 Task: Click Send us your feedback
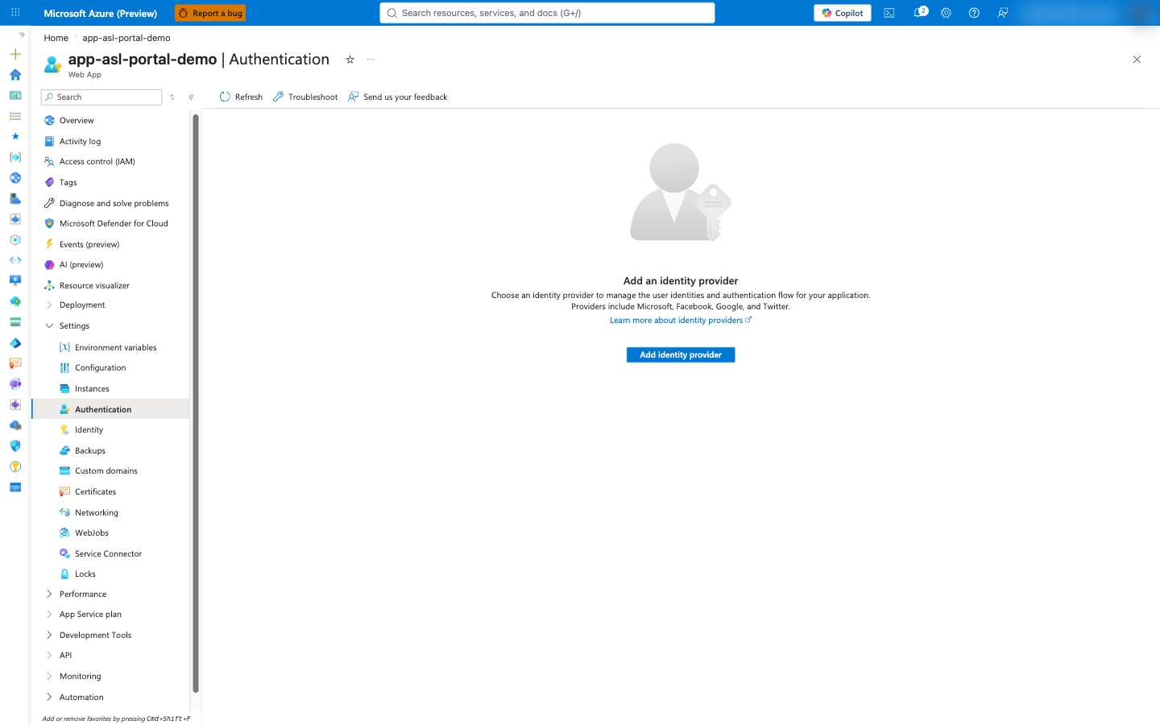point(397,97)
